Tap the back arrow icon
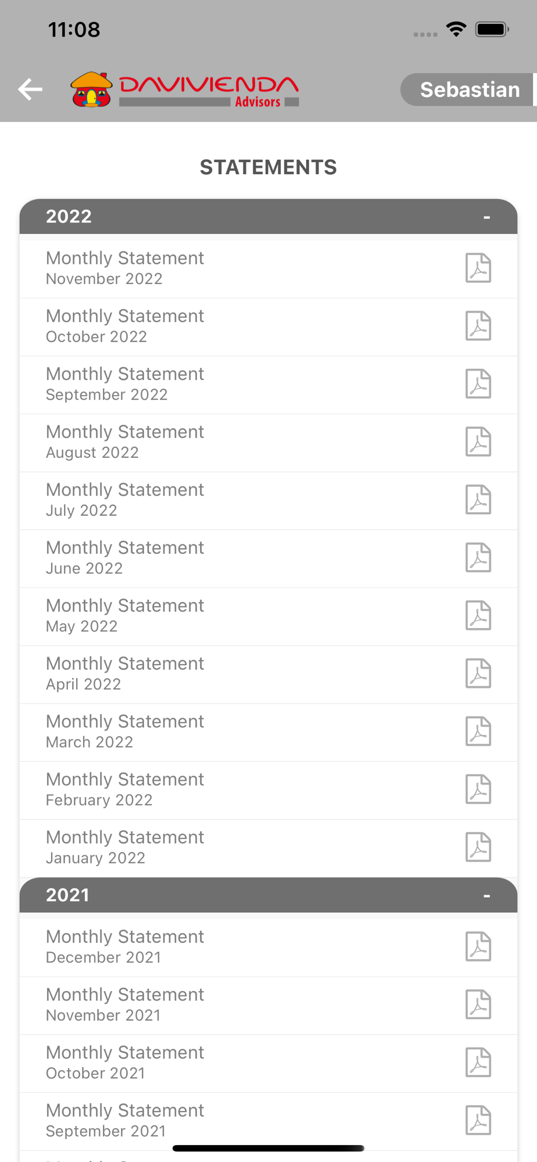The width and height of the screenshot is (537, 1162). pyautogui.click(x=30, y=89)
